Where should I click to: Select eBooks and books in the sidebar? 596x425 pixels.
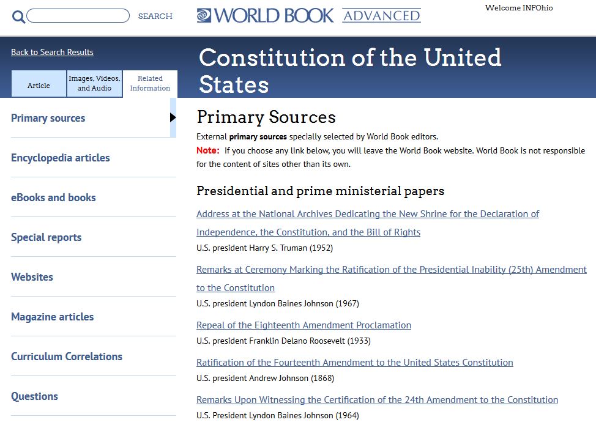53,198
